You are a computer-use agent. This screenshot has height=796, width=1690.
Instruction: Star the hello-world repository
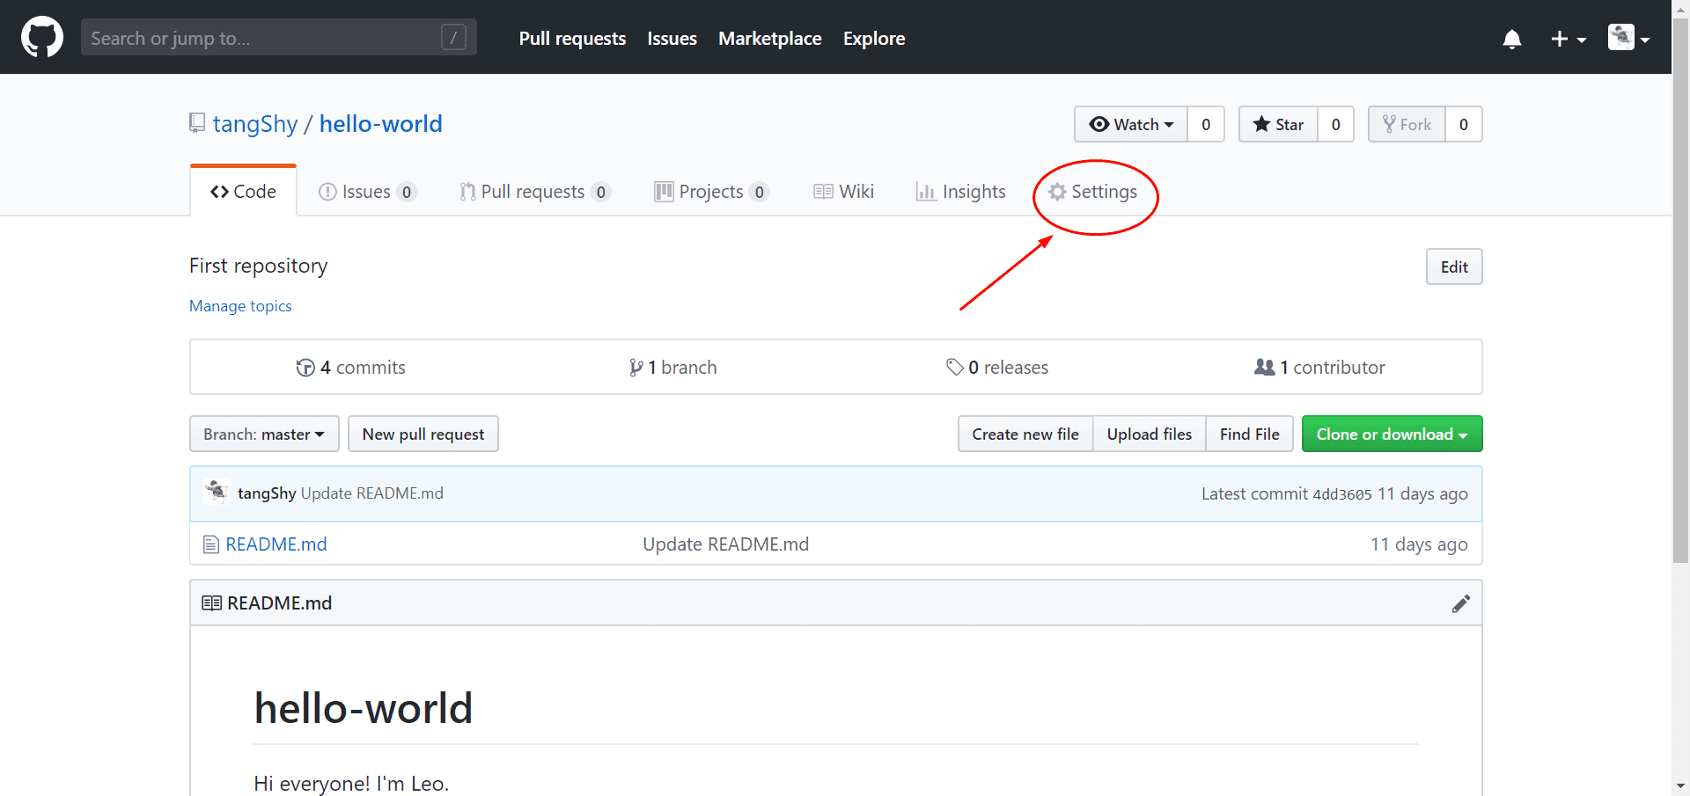pos(1278,124)
